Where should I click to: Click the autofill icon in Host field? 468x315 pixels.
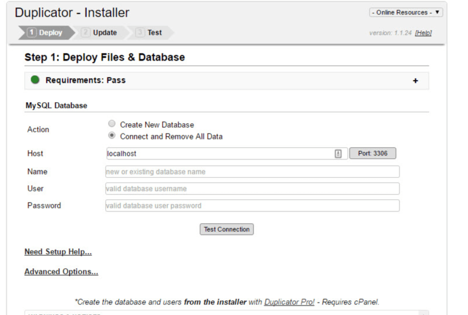[338, 154]
